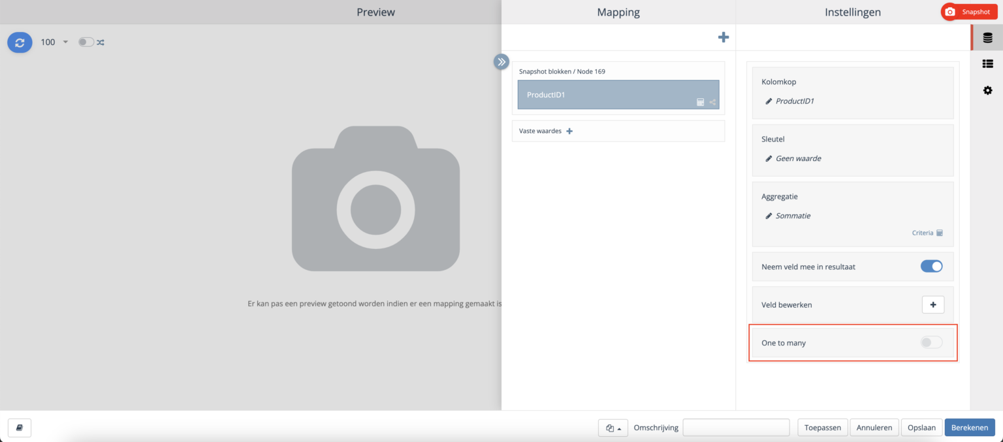Open the Criteria link under Aggregatie
Viewport: 1003px width, 442px height.
[x=927, y=233]
